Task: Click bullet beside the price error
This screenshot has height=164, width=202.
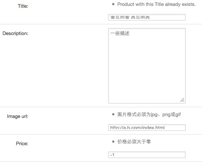Action: coord(113,142)
